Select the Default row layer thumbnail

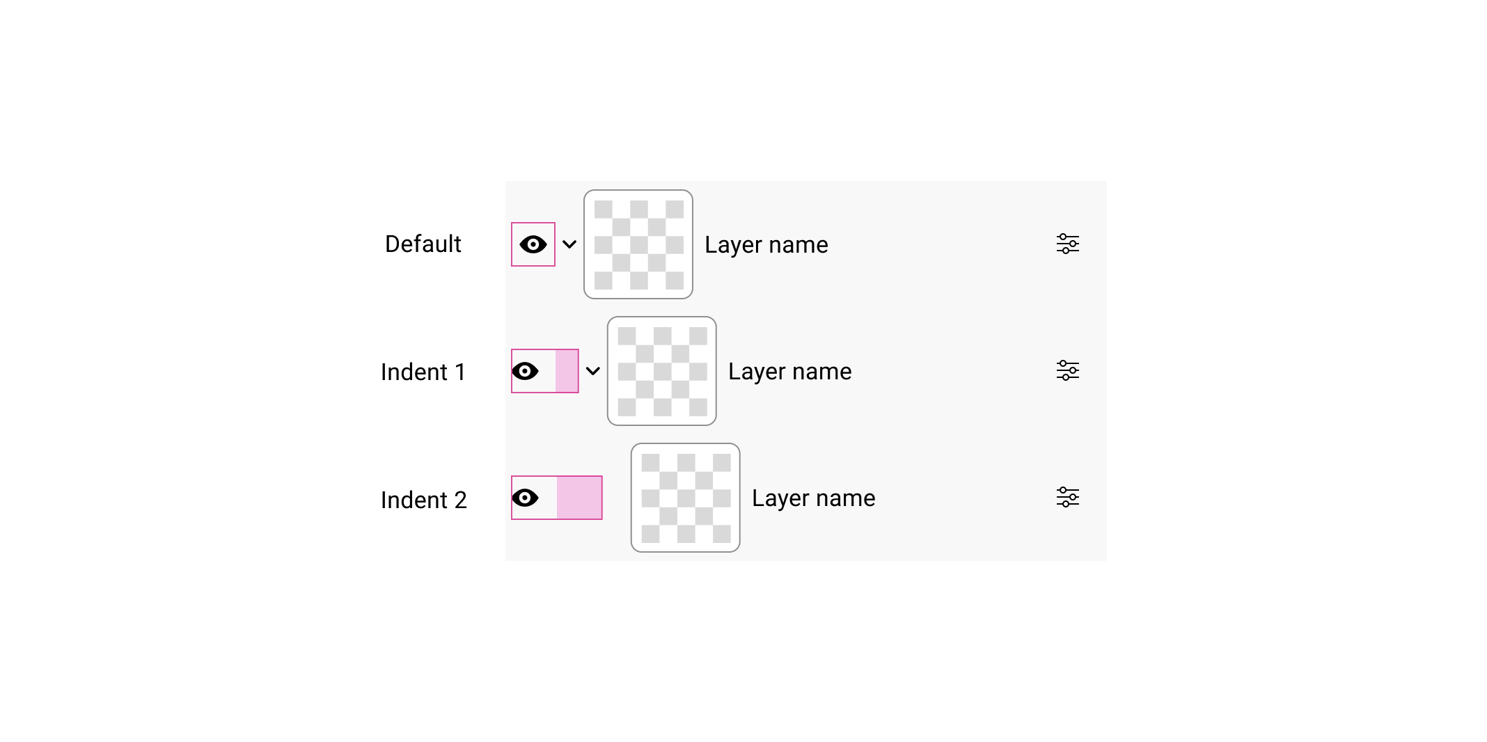(x=638, y=244)
